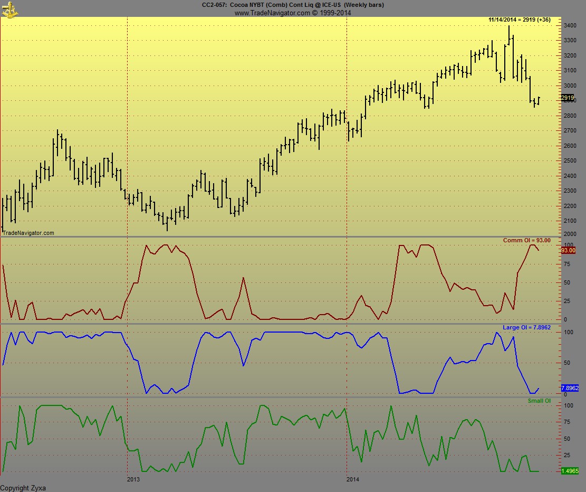Select the Comm OI indicator label
This screenshot has height=492, width=586.
click(526, 240)
